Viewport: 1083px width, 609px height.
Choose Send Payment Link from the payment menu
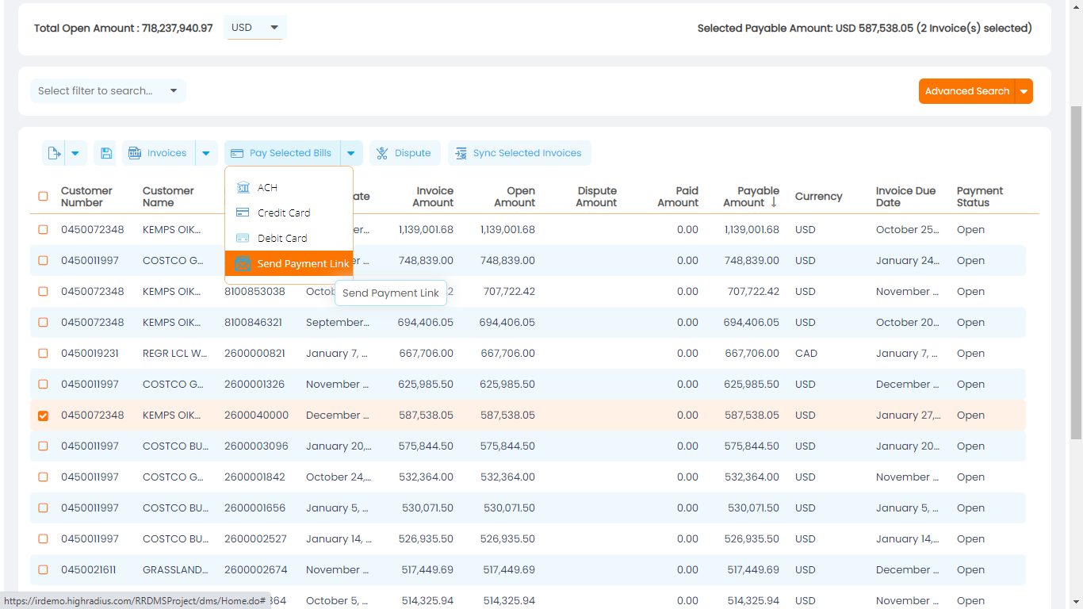(x=302, y=263)
